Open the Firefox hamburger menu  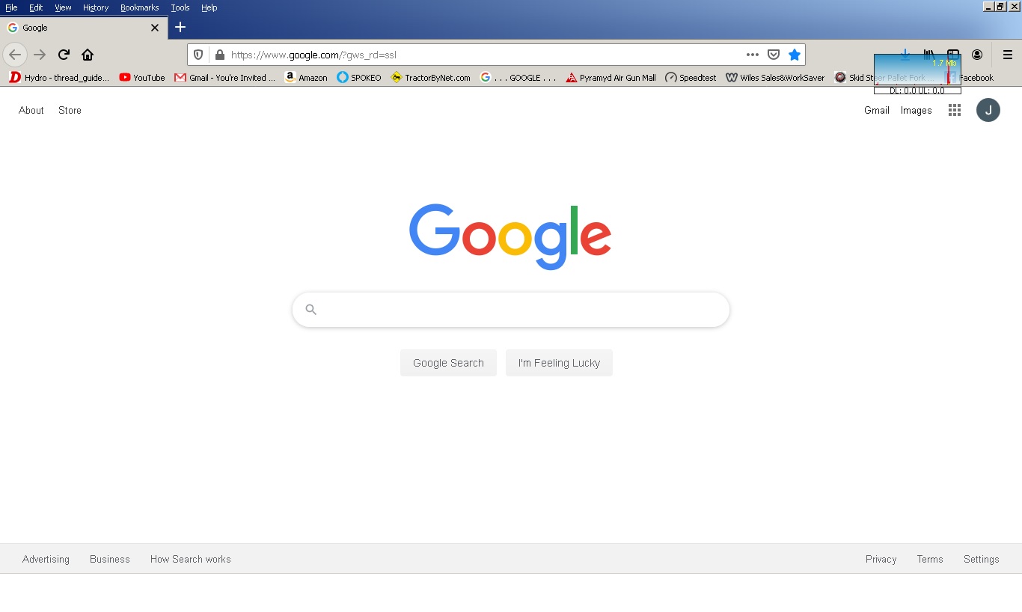coord(1008,55)
